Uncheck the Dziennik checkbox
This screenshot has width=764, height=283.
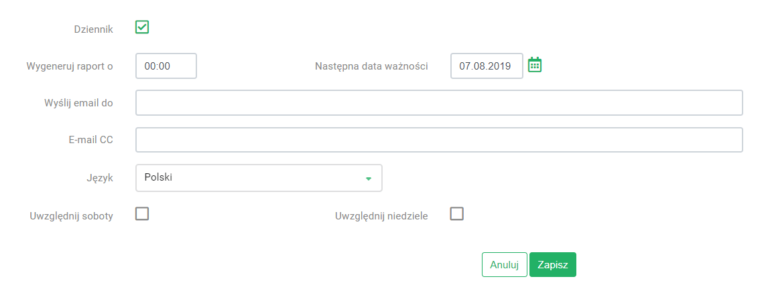[142, 27]
